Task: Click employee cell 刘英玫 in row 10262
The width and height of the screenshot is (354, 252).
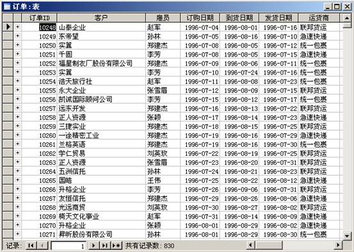Action: pos(163,153)
